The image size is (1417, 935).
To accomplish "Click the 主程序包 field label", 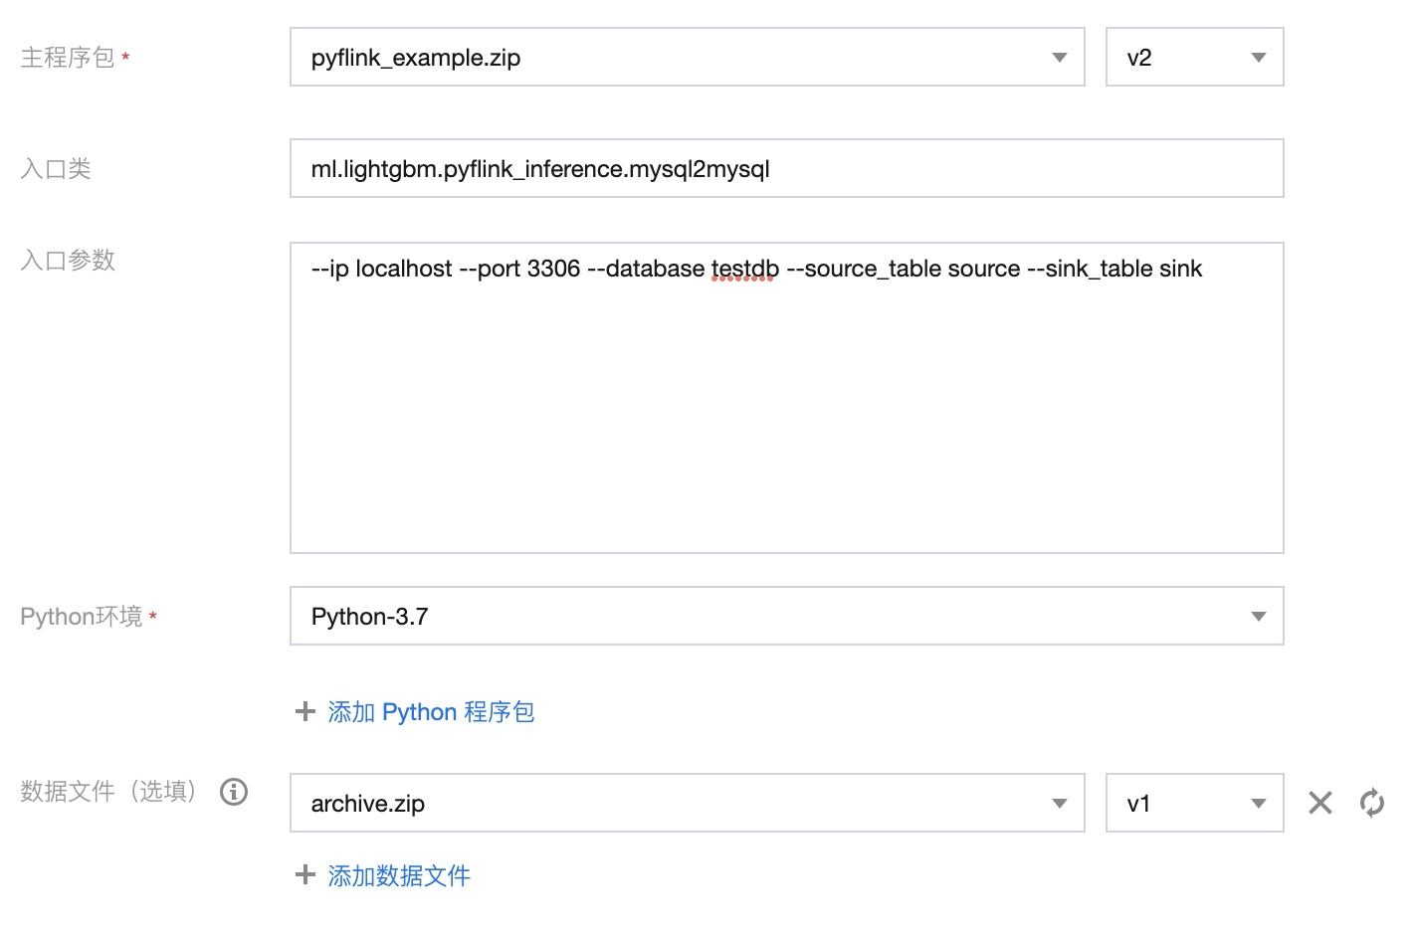I will 68,58.
